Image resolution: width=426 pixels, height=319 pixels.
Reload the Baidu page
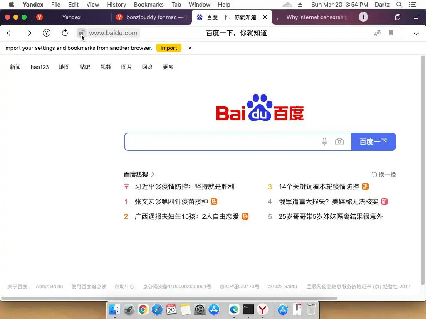[x=64, y=33]
